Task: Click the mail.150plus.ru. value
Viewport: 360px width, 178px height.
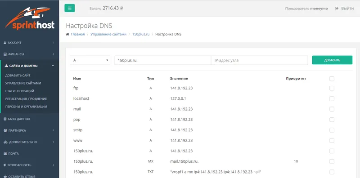Action: click(x=184, y=161)
